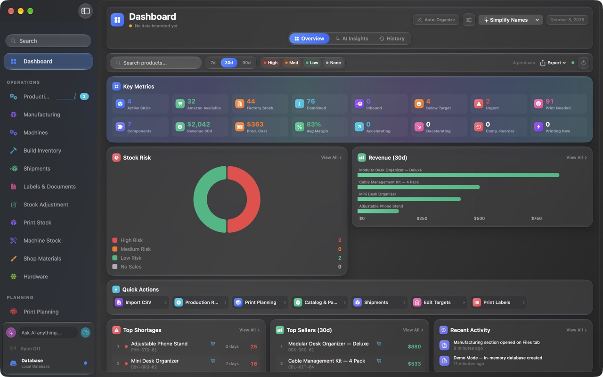Viewport: 603px width, 377px height.
Task: Open the Export dropdown menu
Action: (x=553, y=63)
